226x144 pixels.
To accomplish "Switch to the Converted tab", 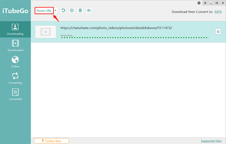I will [15, 95].
